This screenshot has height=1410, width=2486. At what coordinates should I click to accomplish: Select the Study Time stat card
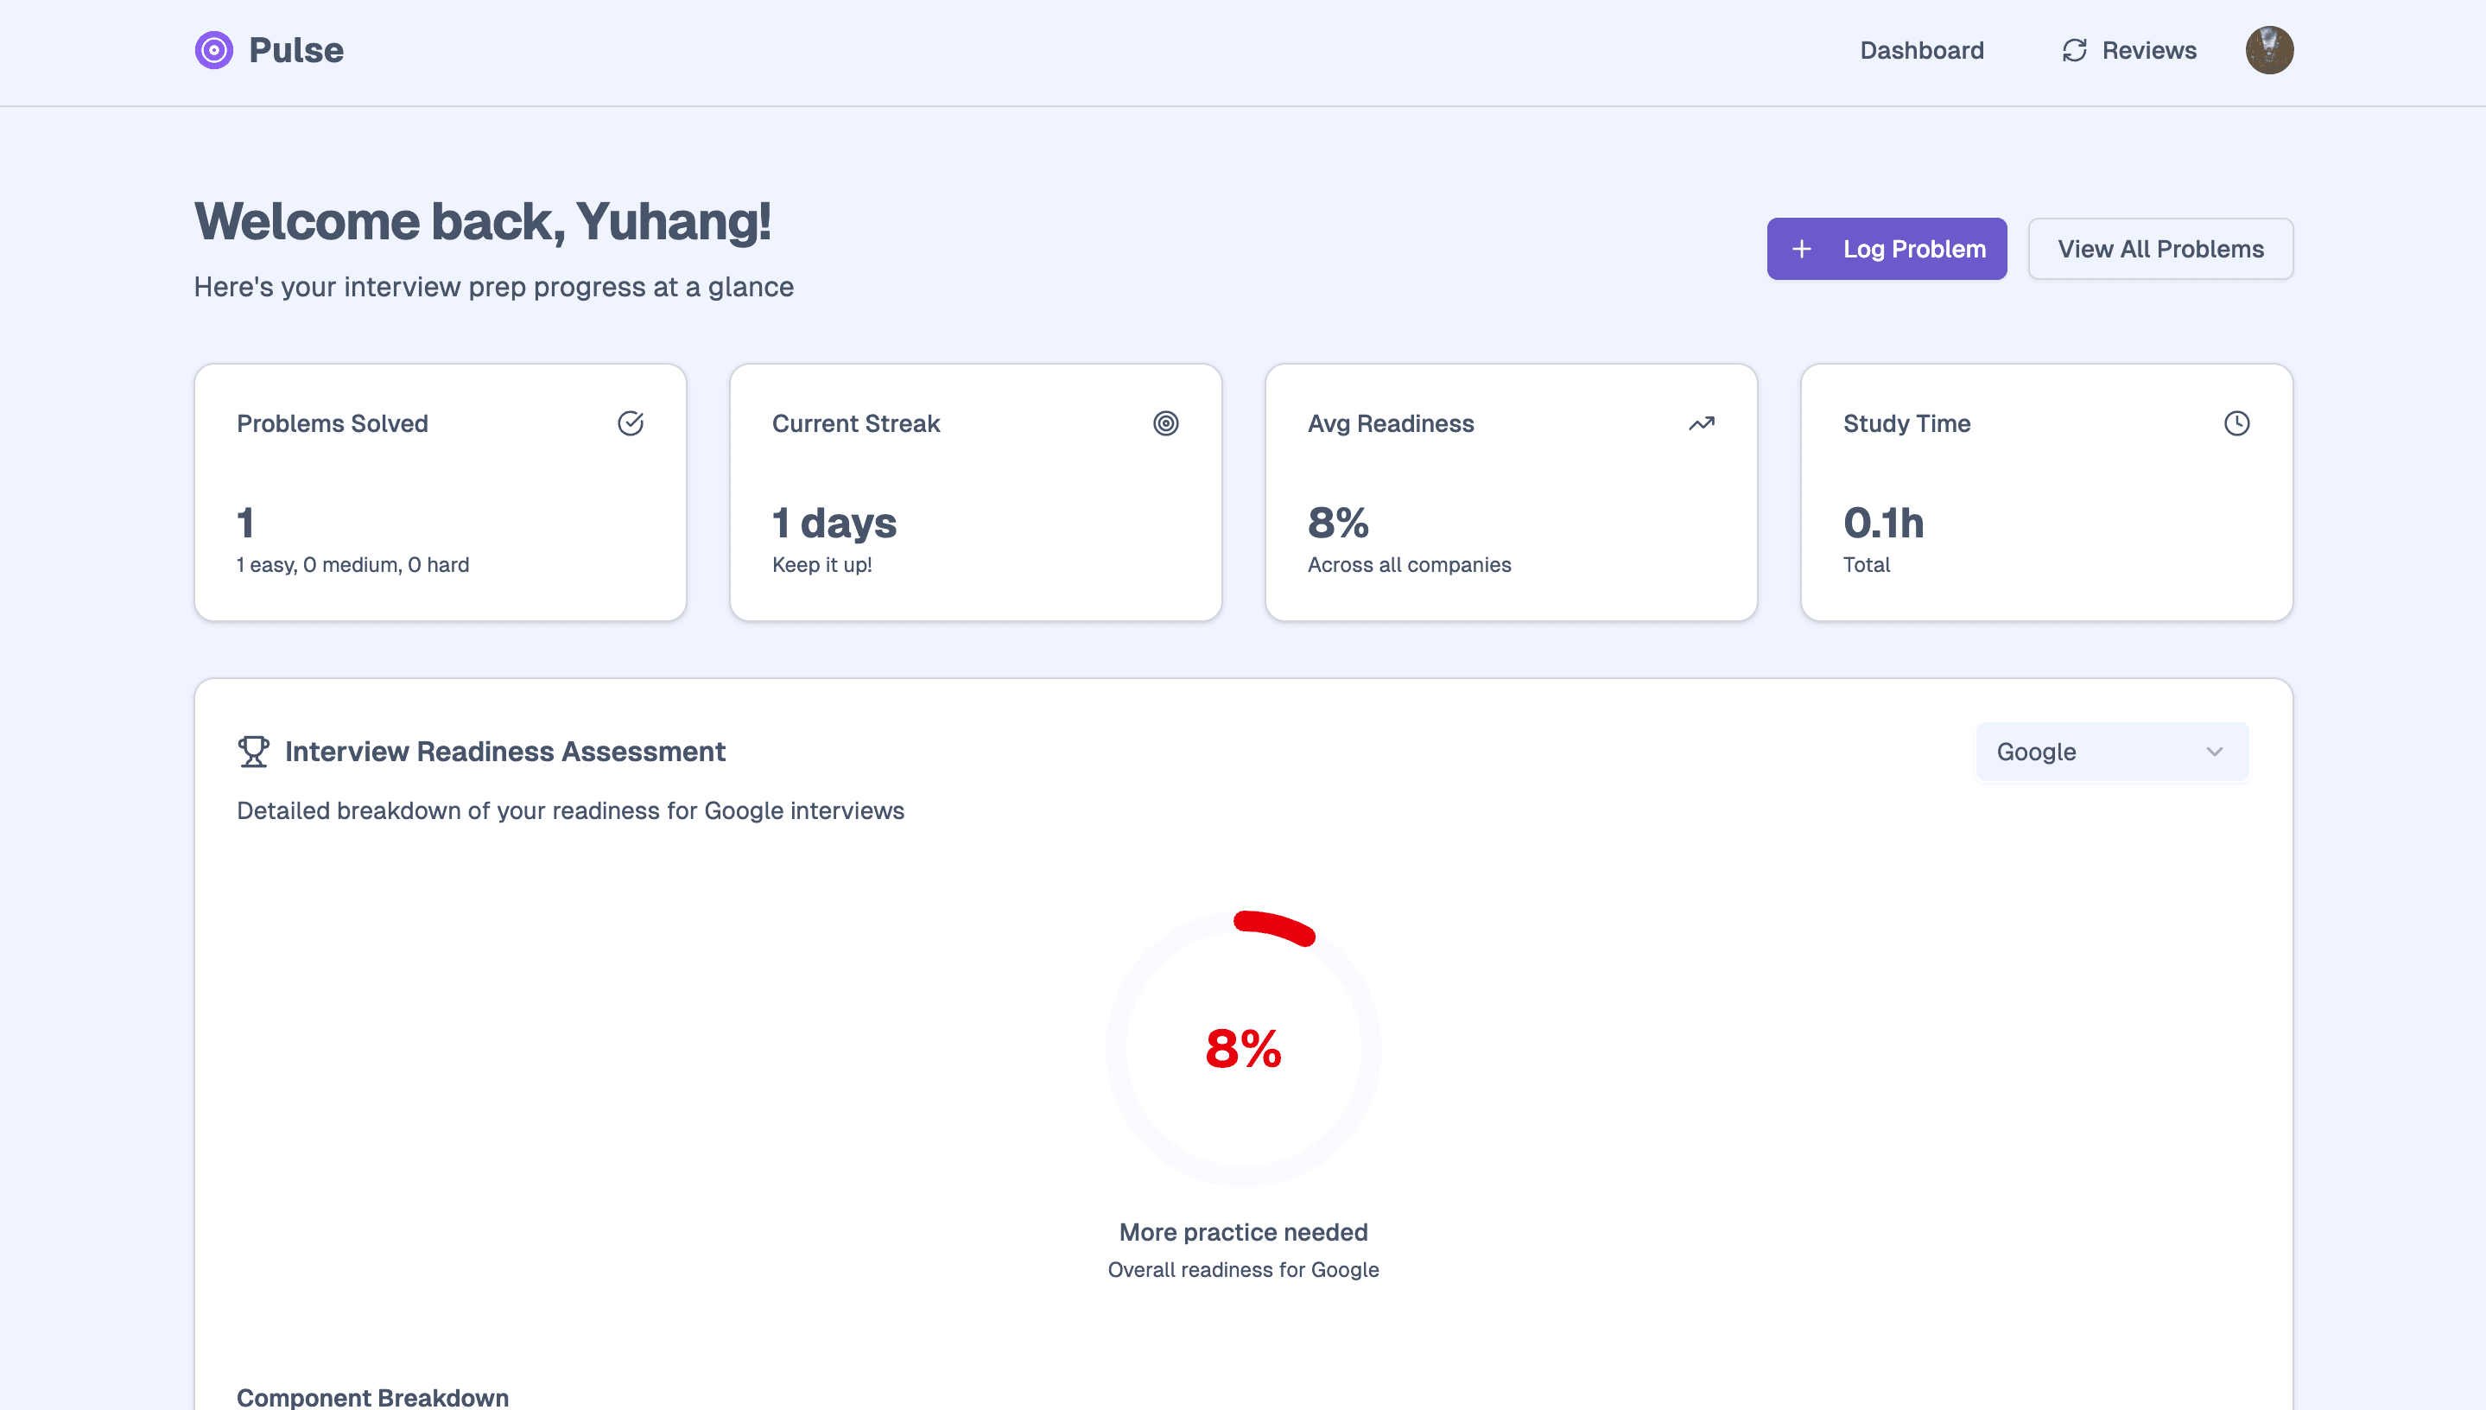pos(2045,492)
